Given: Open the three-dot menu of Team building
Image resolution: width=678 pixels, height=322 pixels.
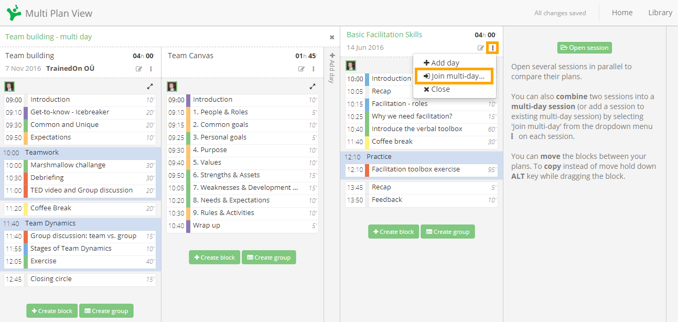Looking at the screenshot, I should click(151, 69).
